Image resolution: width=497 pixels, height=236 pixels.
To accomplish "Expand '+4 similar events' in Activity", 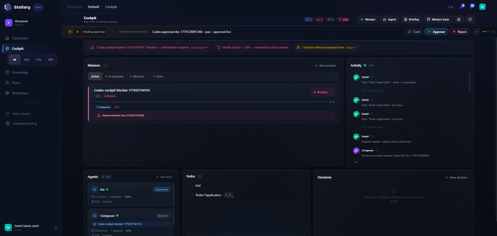I will tap(373, 91).
